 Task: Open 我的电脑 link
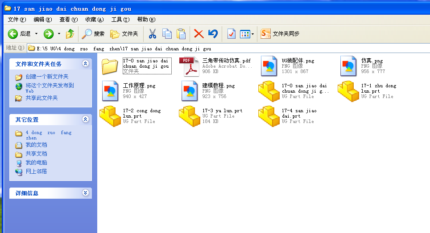[x=36, y=163]
